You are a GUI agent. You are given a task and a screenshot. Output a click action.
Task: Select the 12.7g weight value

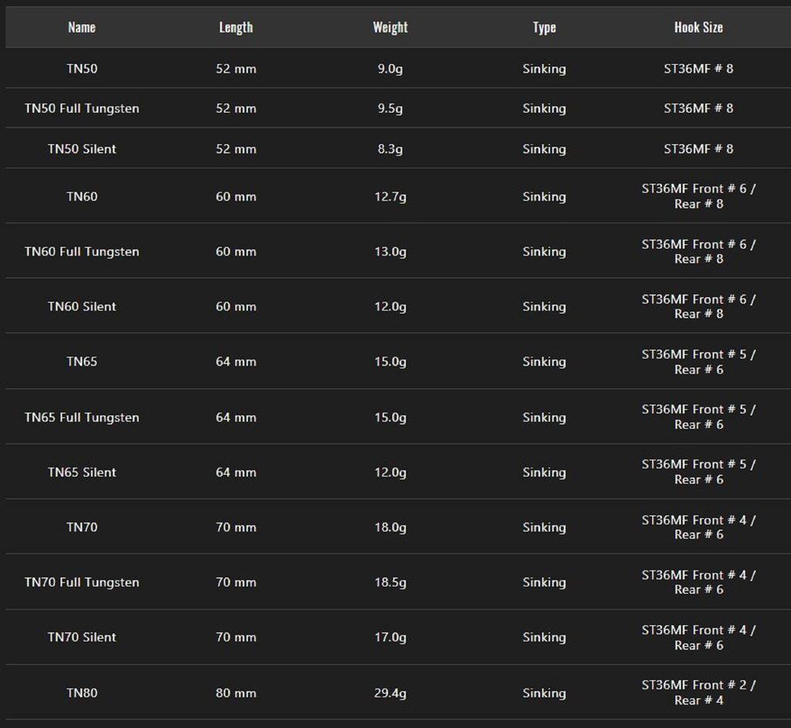(390, 197)
